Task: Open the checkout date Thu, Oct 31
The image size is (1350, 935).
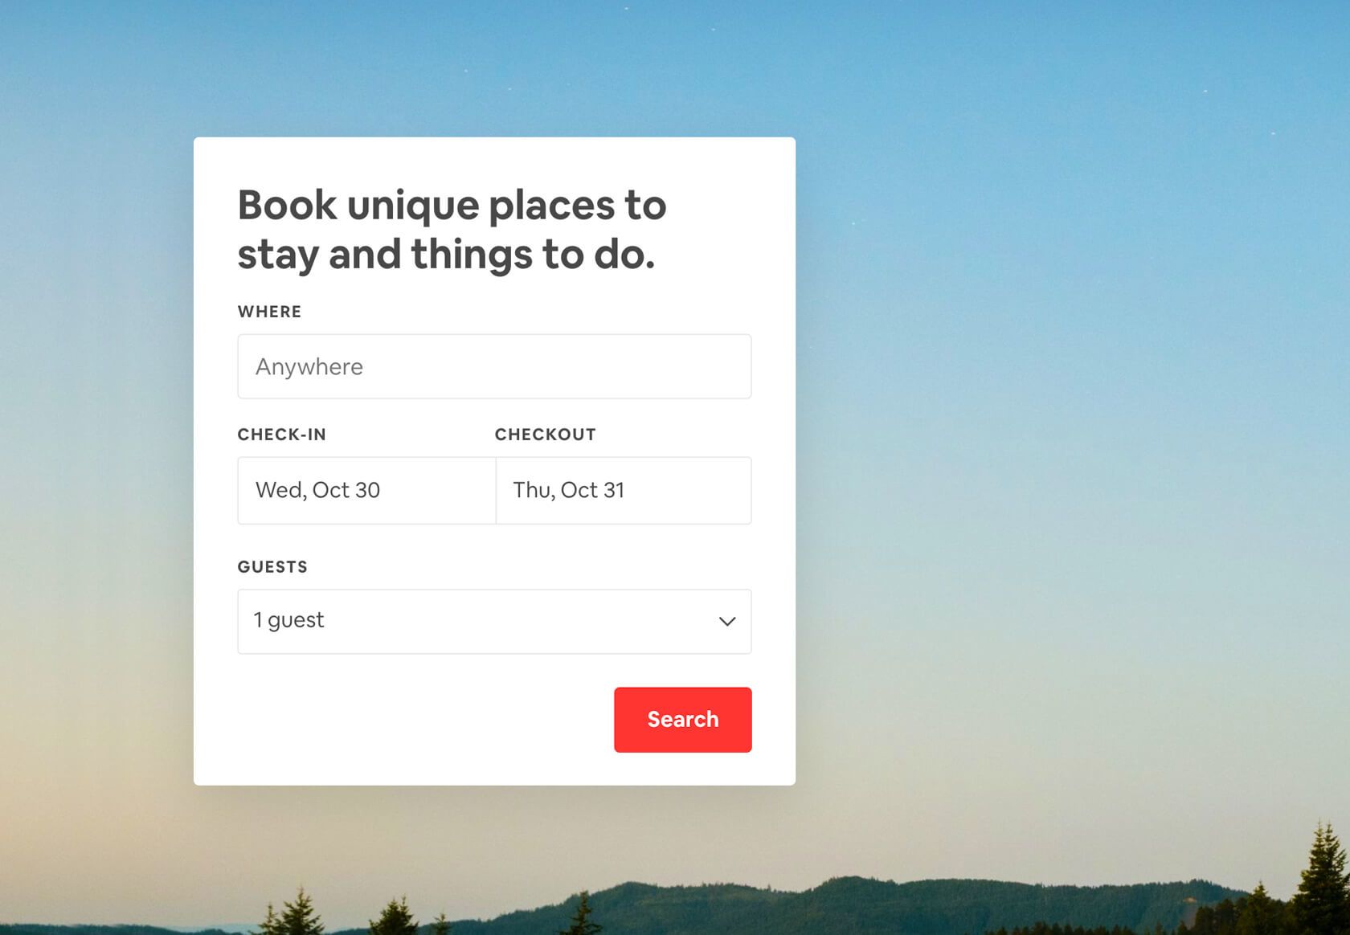Action: tap(624, 491)
